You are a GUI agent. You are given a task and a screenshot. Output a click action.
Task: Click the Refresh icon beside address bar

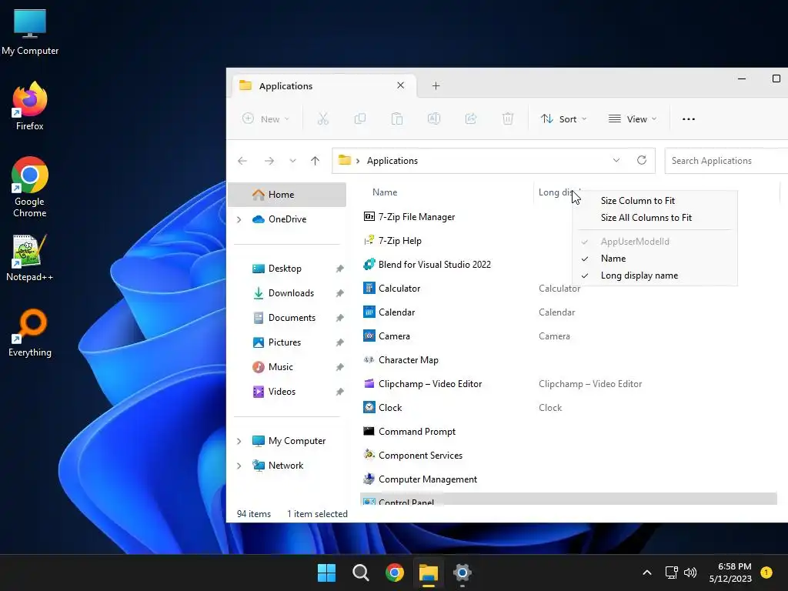[642, 160]
